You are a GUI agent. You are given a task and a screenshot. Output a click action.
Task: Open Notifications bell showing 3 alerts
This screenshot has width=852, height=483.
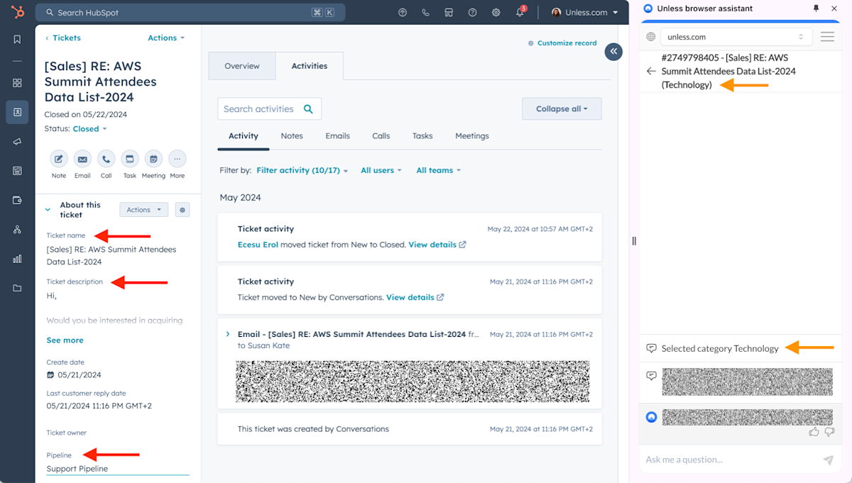(519, 12)
